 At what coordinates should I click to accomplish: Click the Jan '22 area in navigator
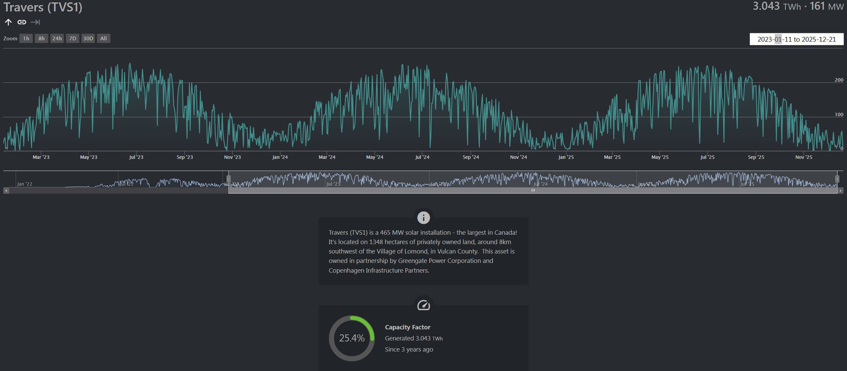point(25,183)
